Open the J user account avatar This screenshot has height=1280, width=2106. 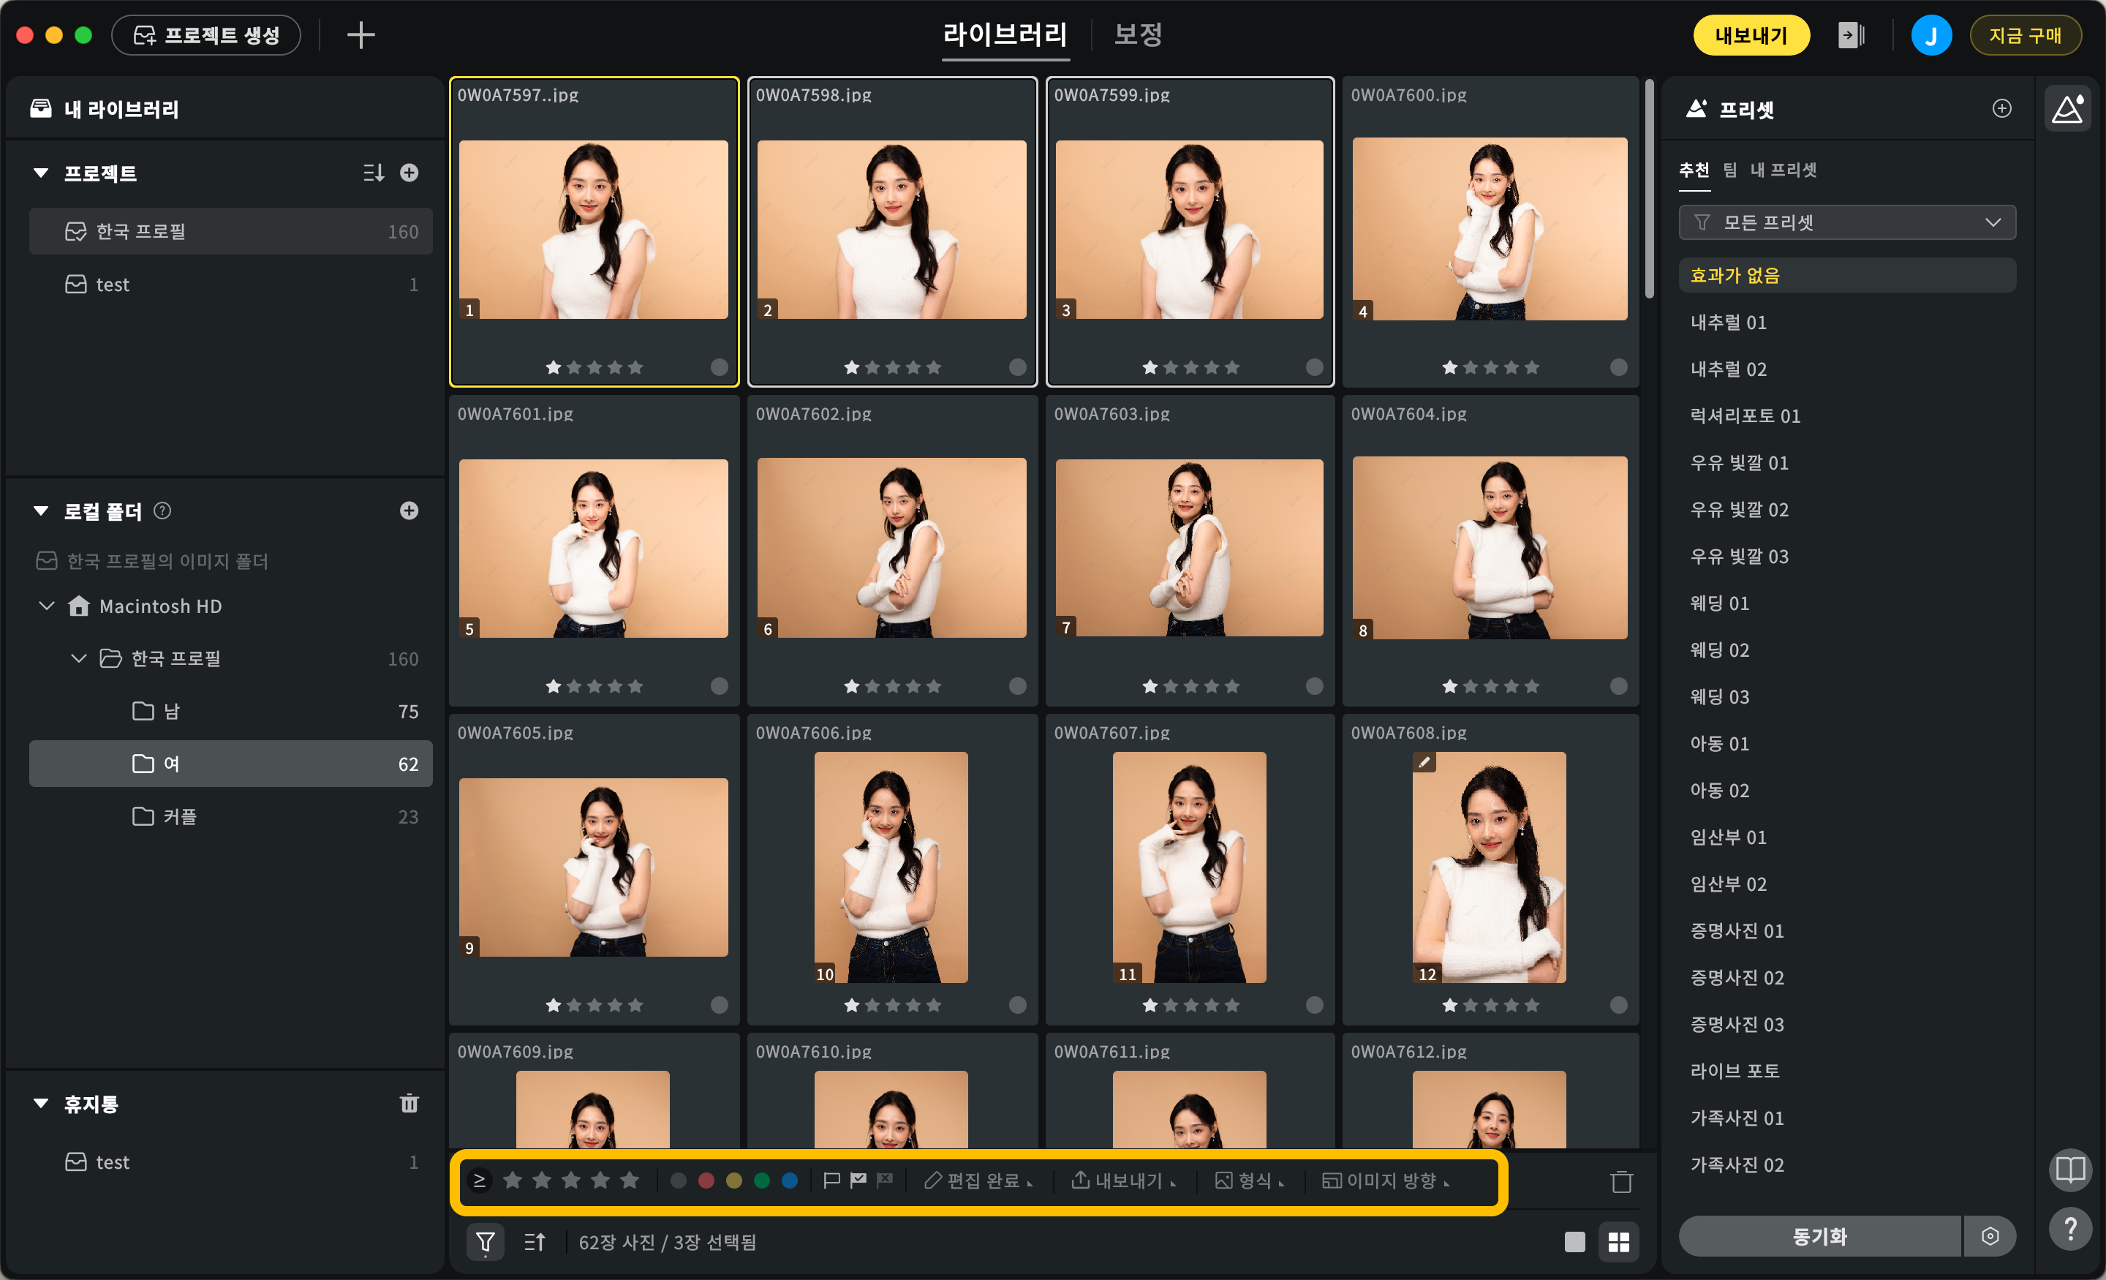1930,35
